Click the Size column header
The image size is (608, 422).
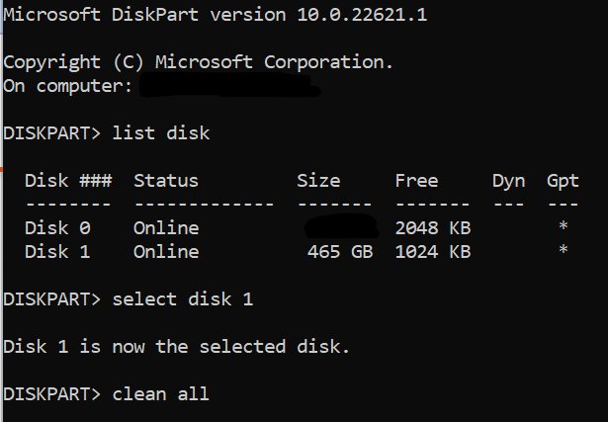318,181
